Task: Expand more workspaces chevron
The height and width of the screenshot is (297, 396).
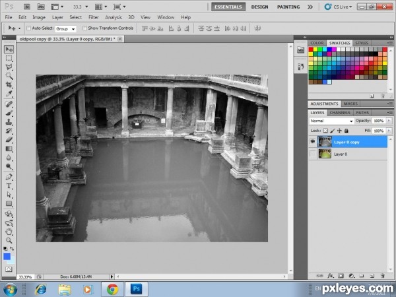Action: tap(310, 7)
